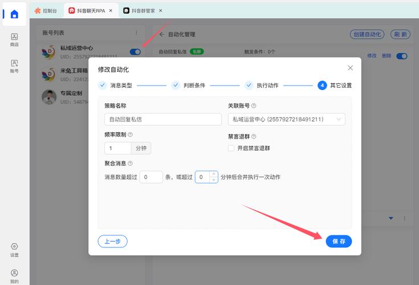419x285 pixels.
Task: Switch to the 抖音群管家 tab
Action: [x=139, y=11]
